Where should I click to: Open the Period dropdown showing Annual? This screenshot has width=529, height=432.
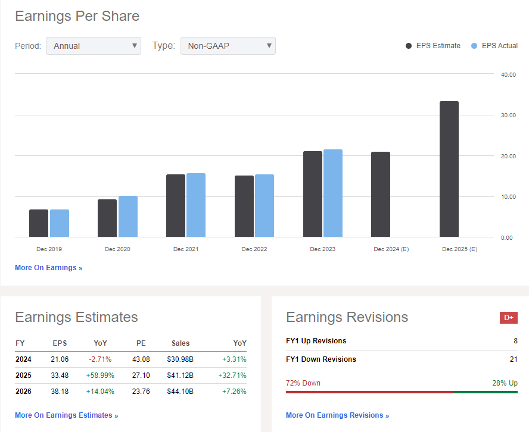pyautogui.click(x=94, y=46)
